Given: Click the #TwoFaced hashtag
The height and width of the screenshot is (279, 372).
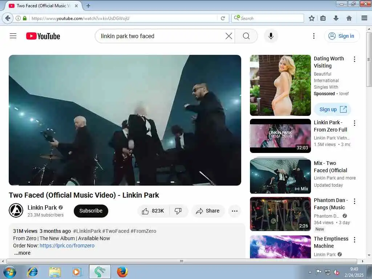Looking at the screenshot, I should 116,231.
